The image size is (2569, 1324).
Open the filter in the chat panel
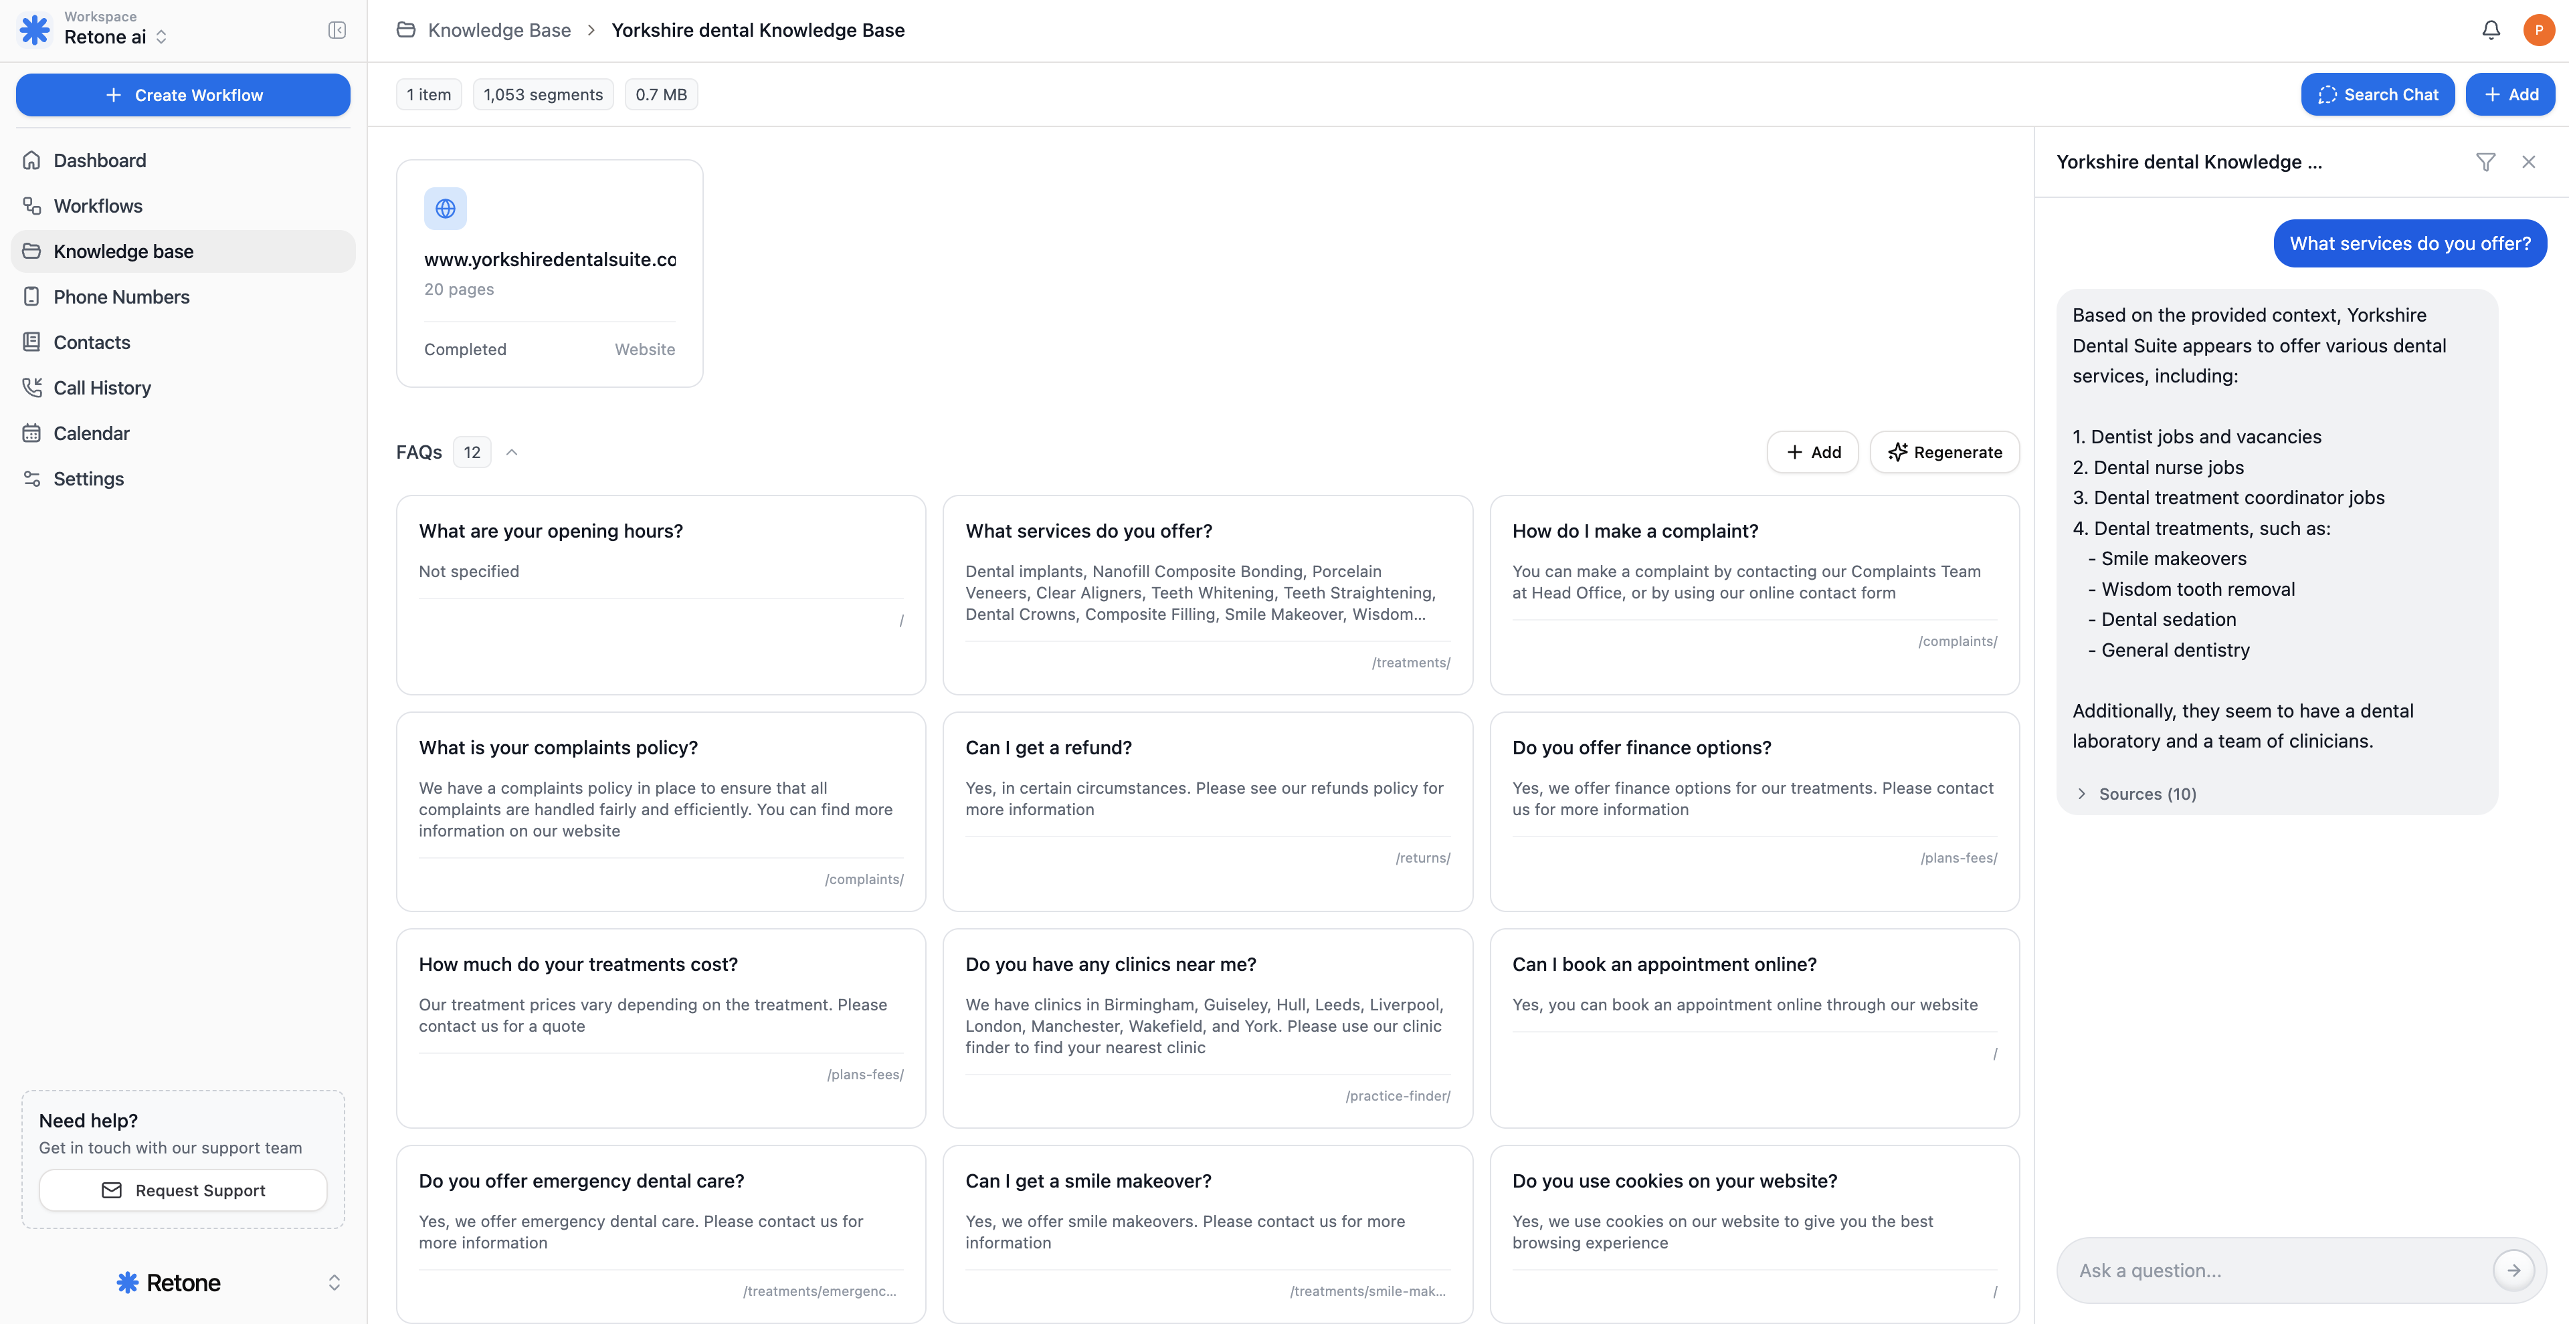coord(2485,162)
